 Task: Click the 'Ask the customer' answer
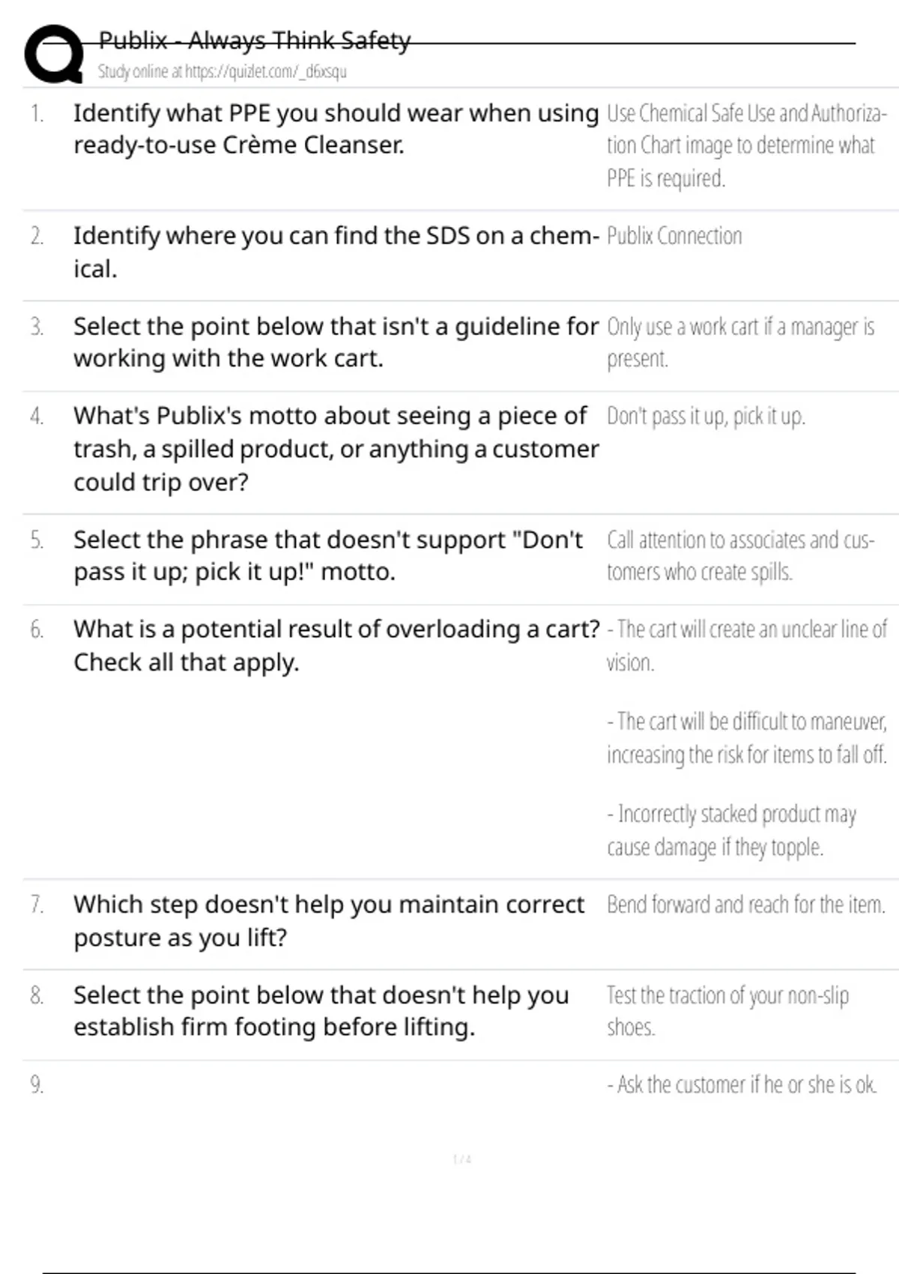pyautogui.click(x=742, y=1084)
